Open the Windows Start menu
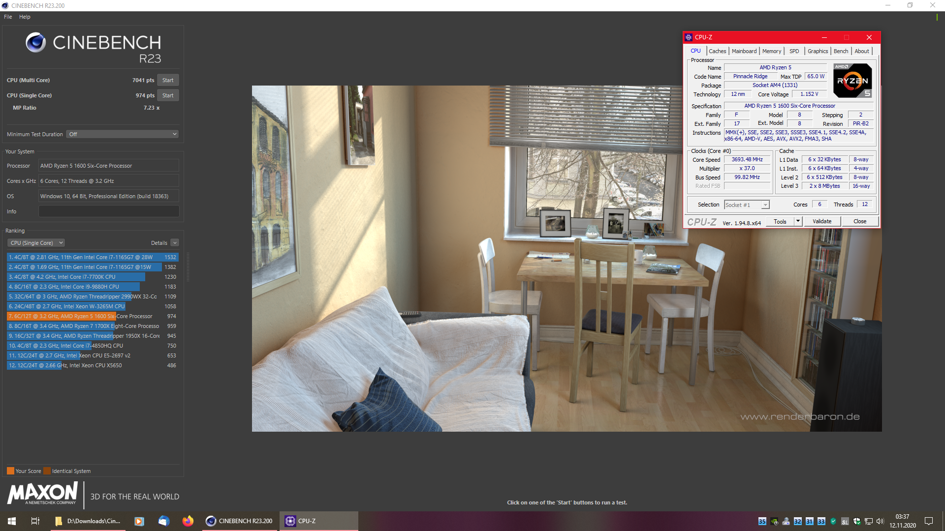 point(12,521)
